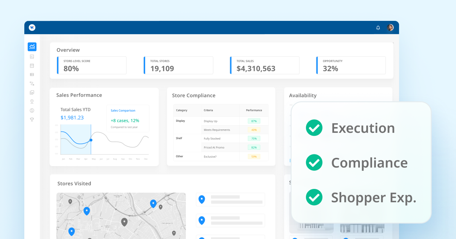Open the location pin icon in the sidebar
The height and width of the screenshot is (239, 456).
coord(32,101)
